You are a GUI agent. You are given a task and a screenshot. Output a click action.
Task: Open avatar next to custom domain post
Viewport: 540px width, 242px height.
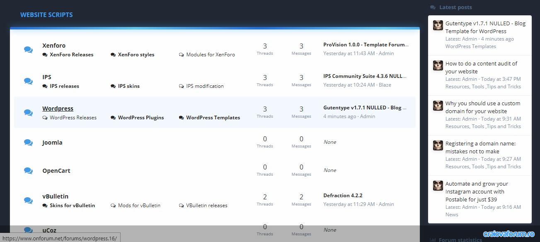(438, 105)
